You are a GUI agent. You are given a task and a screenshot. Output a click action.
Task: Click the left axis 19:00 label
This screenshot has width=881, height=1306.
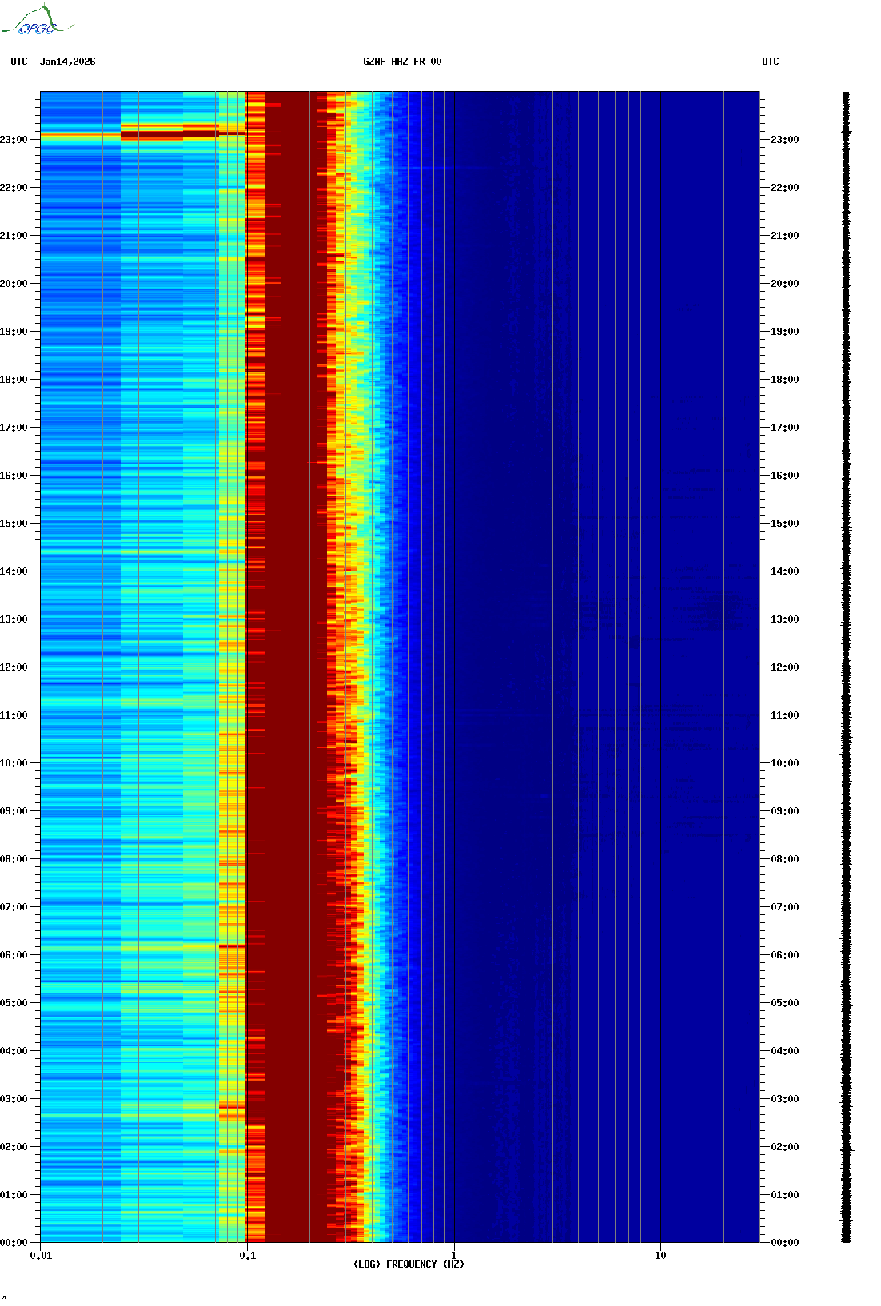click(x=14, y=332)
